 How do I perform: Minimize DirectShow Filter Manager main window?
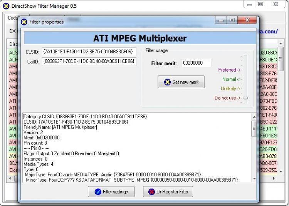(249, 4)
